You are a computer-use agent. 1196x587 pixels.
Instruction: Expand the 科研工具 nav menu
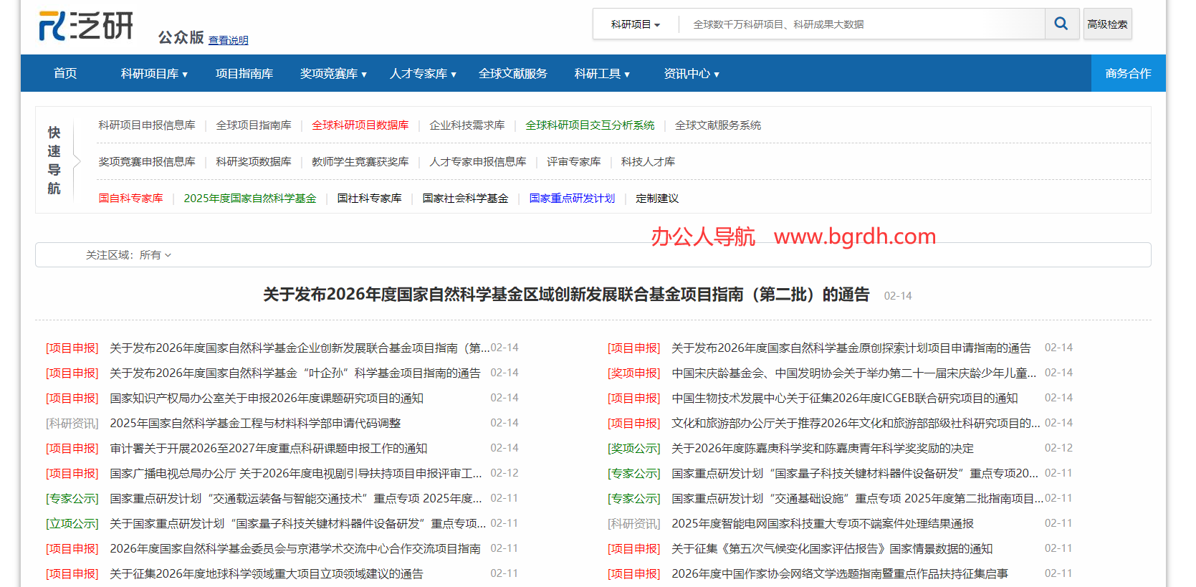point(602,73)
